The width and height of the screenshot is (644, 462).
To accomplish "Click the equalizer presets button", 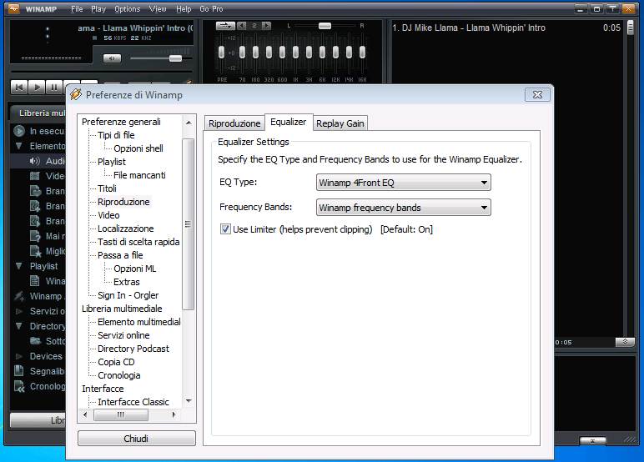I will pyautogui.click(x=226, y=26).
